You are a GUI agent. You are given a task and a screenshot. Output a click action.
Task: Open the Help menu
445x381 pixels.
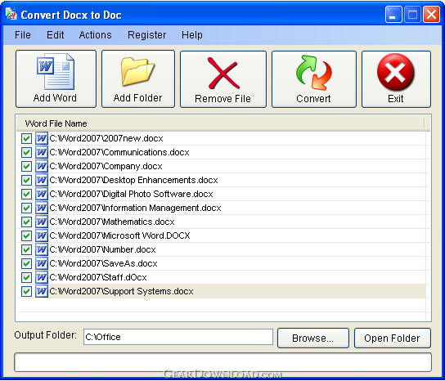(192, 35)
